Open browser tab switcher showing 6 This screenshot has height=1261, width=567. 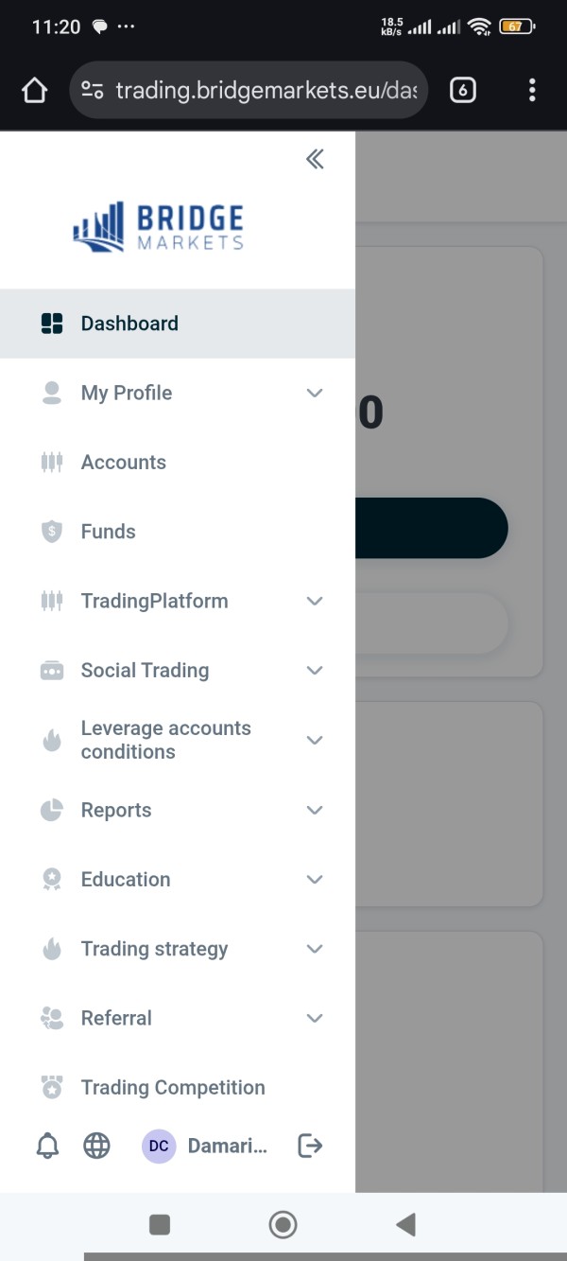(462, 91)
